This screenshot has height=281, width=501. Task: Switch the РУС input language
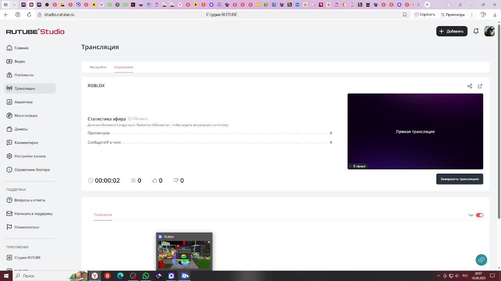click(465, 276)
